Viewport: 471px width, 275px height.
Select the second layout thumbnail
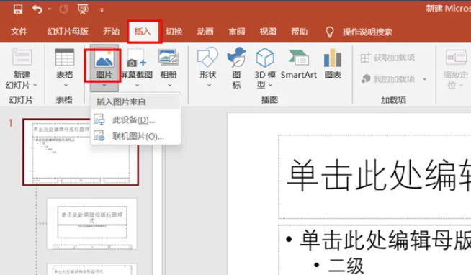point(91,223)
